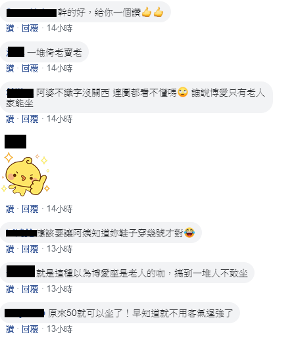Reply to the chick sticker comment
292x339 pixels.
tap(30, 209)
